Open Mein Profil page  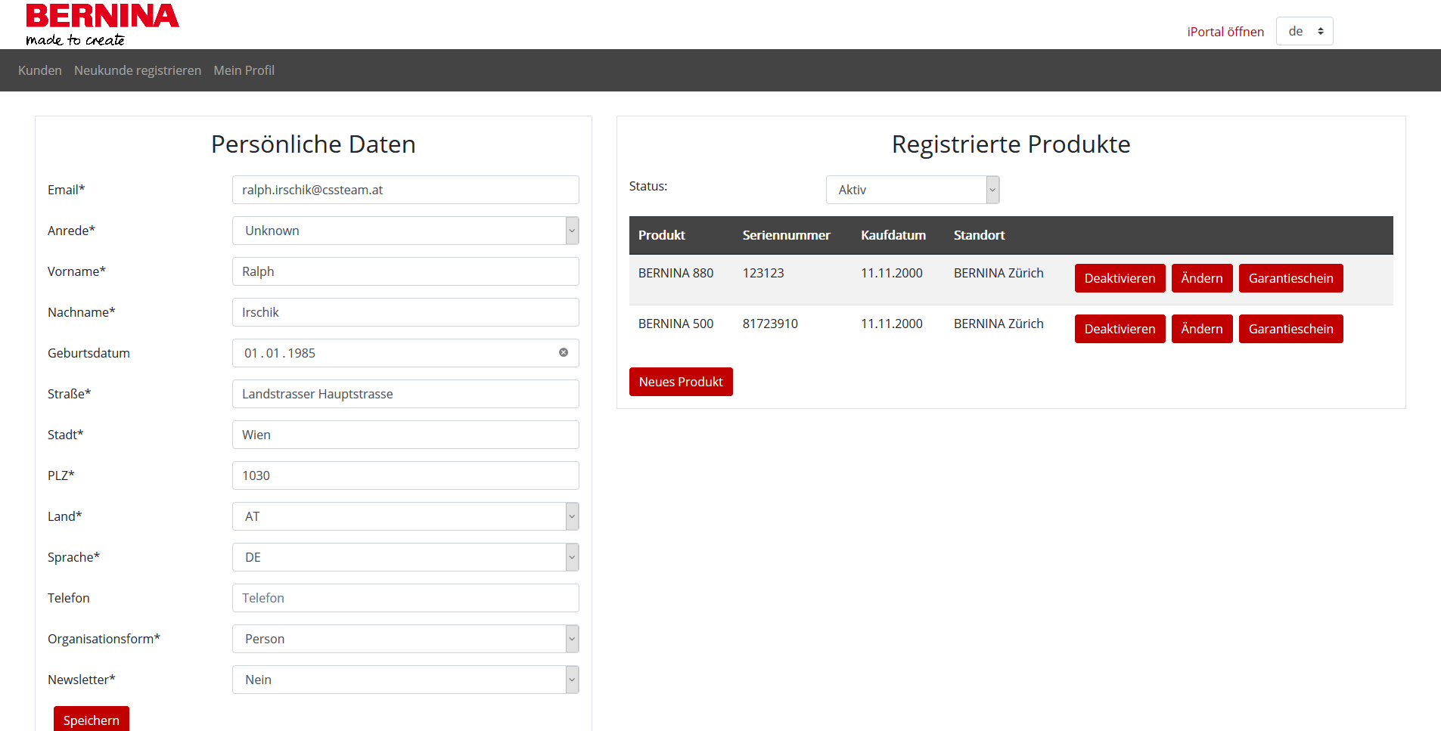point(244,70)
